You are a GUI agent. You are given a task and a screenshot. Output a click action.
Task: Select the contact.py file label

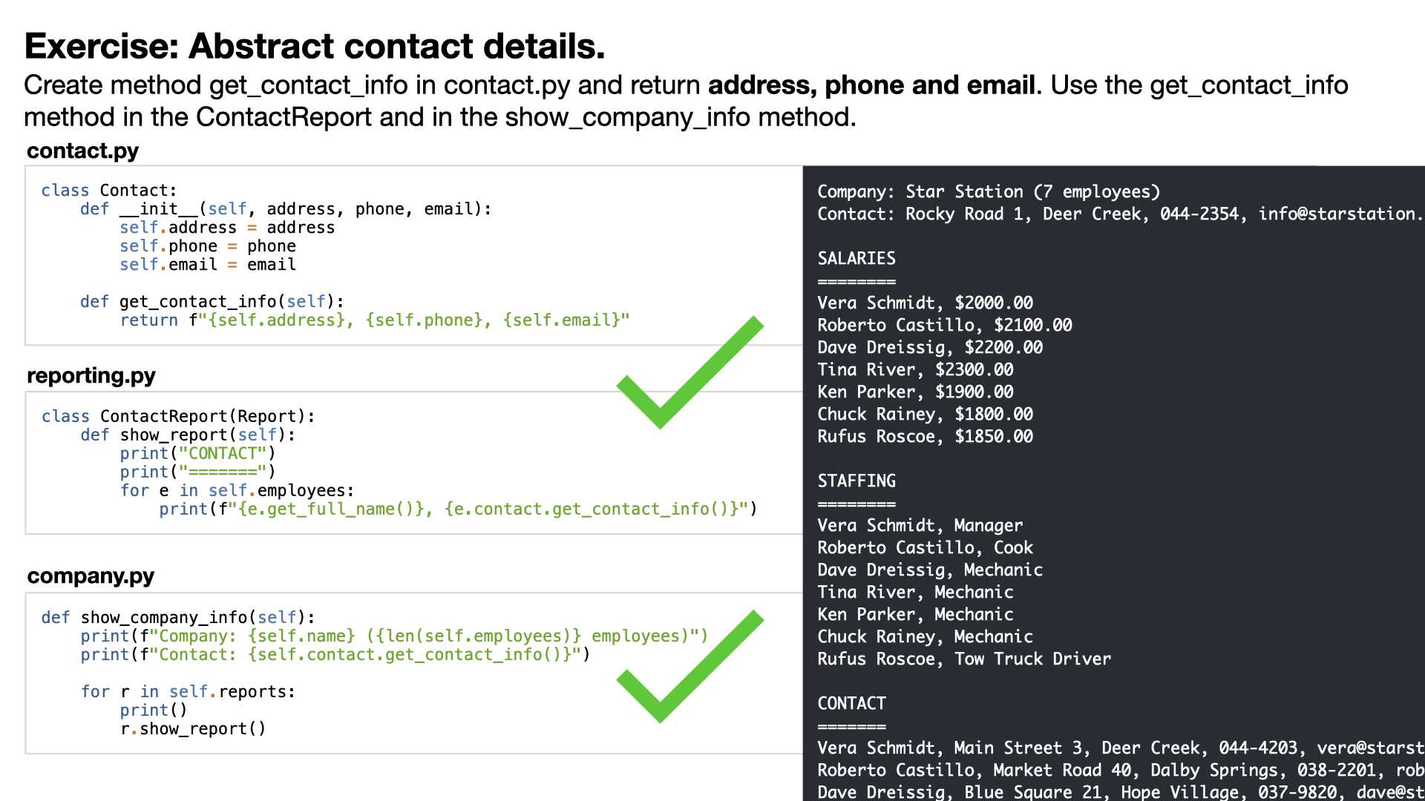tap(83, 151)
